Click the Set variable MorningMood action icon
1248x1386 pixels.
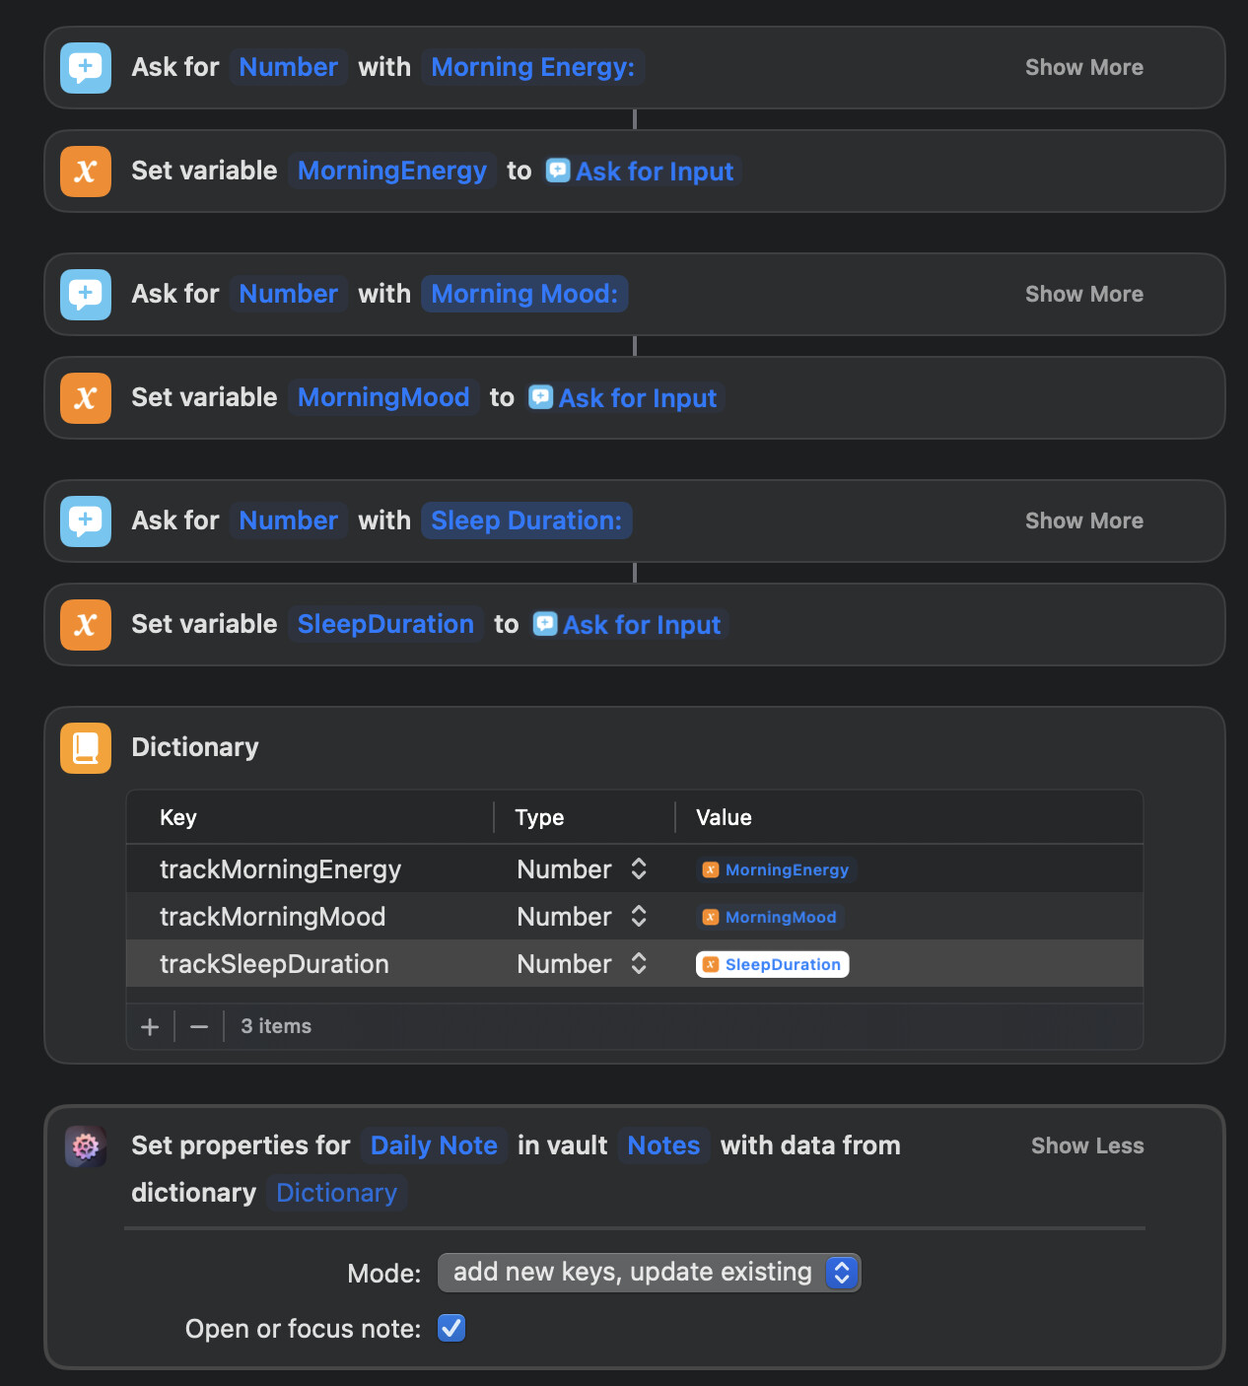pyautogui.click(x=86, y=398)
